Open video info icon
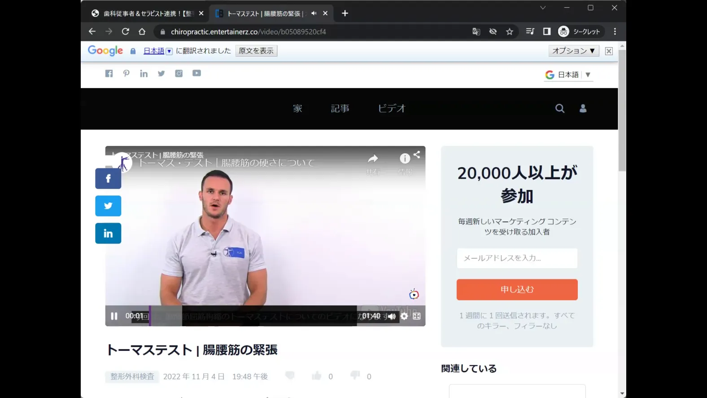This screenshot has height=398, width=707. click(x=405, y=159)
